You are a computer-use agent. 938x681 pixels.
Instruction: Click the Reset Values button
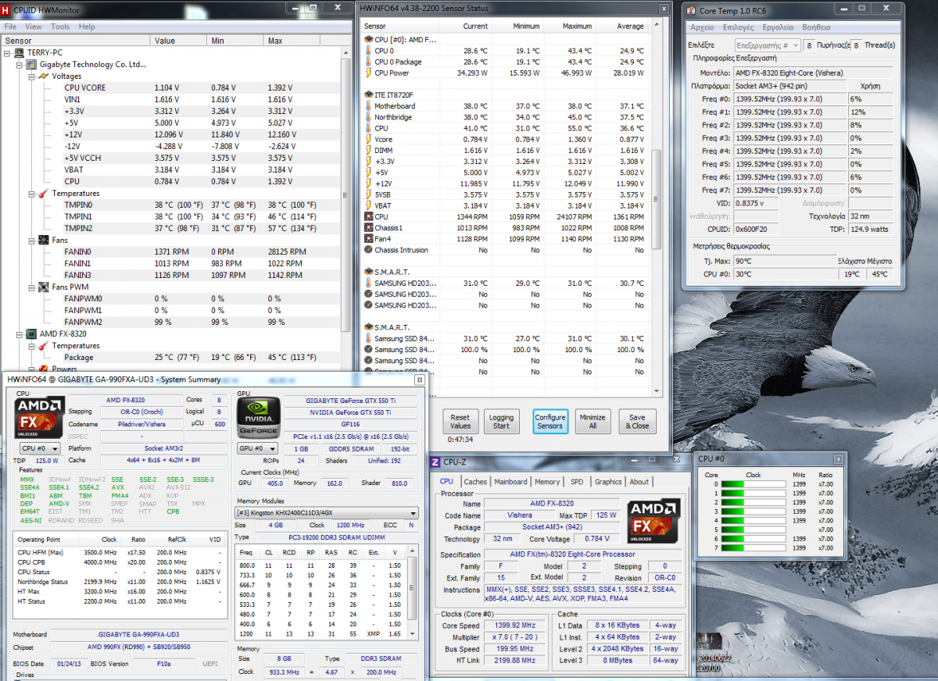[x=460, y=422]
